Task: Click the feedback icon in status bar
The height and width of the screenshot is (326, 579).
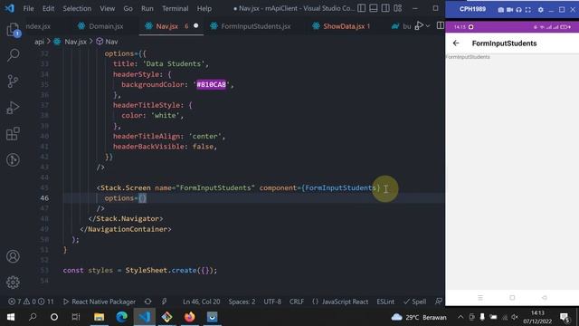Action: point(438,302)
